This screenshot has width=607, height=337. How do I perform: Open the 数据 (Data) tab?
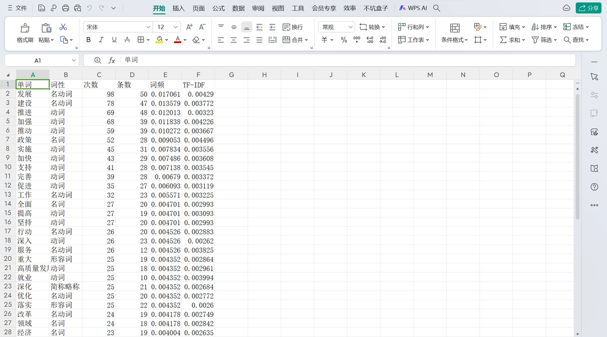click(x=238, y=8)
